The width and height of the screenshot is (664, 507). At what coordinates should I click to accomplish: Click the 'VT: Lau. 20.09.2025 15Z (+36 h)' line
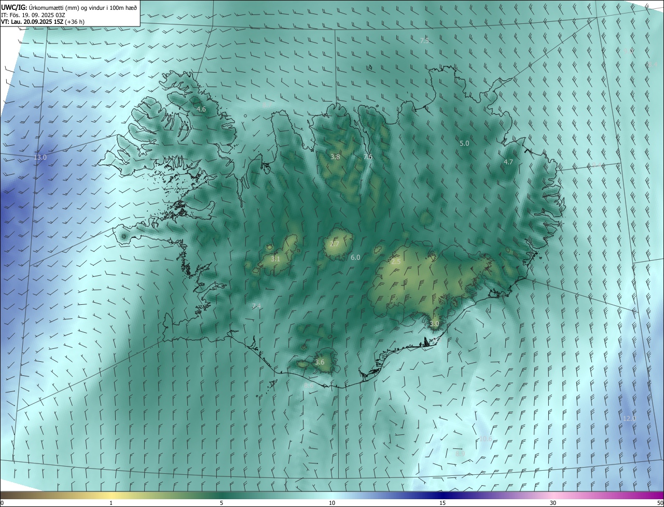click(x=43, y=22)
